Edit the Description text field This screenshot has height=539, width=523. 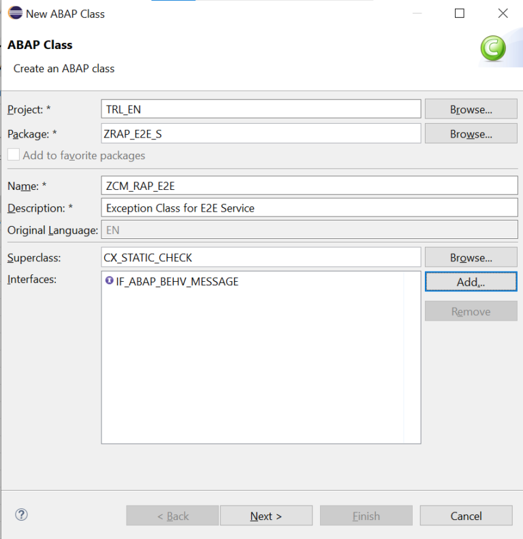309,208
